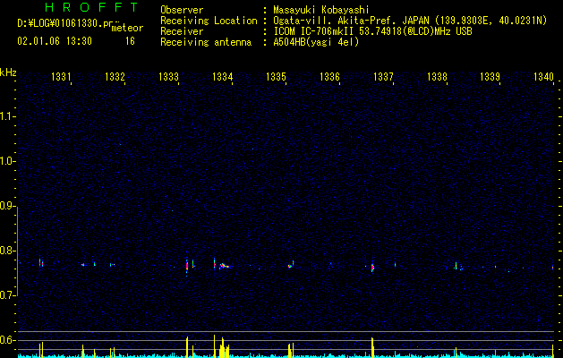This screenshot has height=358, width=563.
Task: Click the 1334 time marker
Action: [x=222, y=76]
